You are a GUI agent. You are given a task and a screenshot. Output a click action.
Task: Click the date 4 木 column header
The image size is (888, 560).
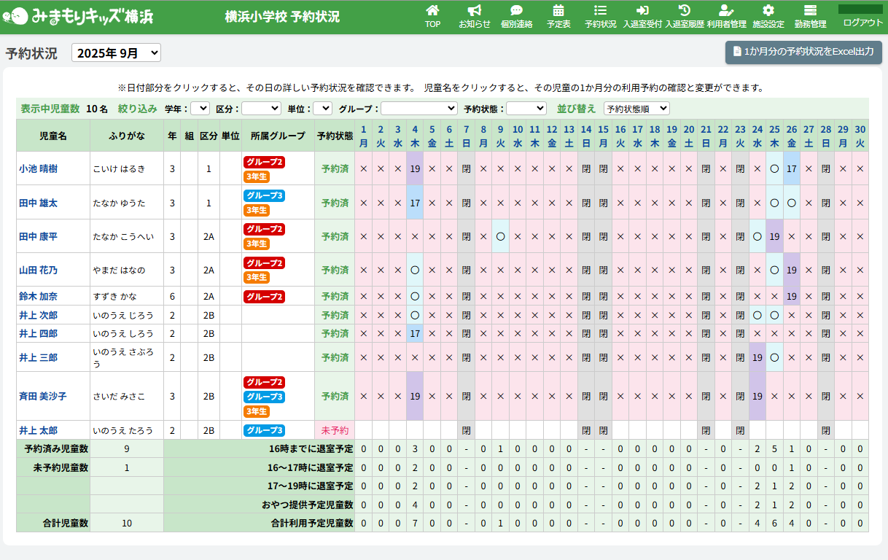(415, 136)
